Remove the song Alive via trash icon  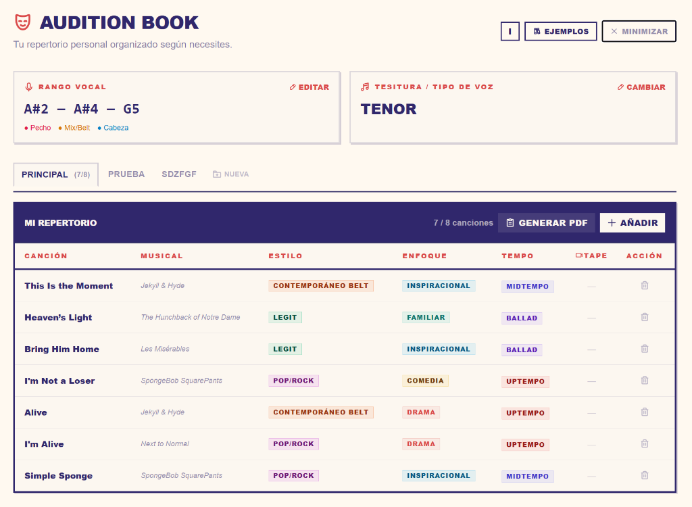click(x=644, y=412)
